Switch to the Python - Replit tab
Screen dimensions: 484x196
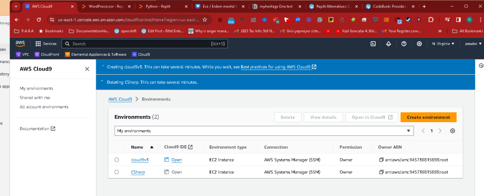(x=162, y=6)
